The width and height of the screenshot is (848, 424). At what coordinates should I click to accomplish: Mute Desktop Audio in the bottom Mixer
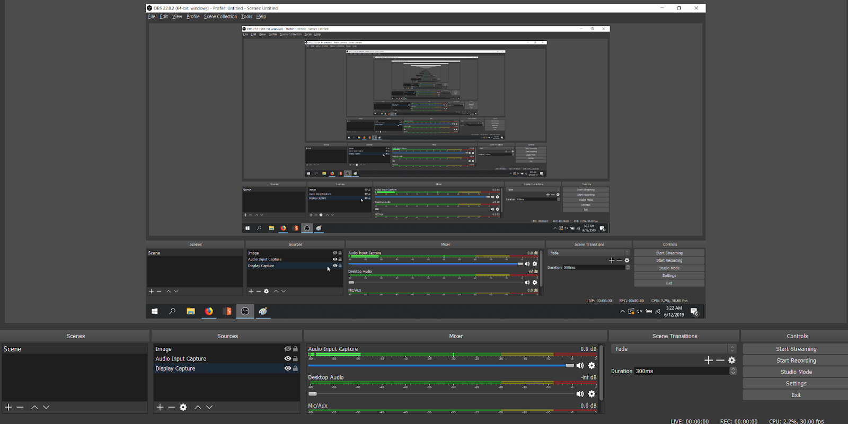(580, 394)
